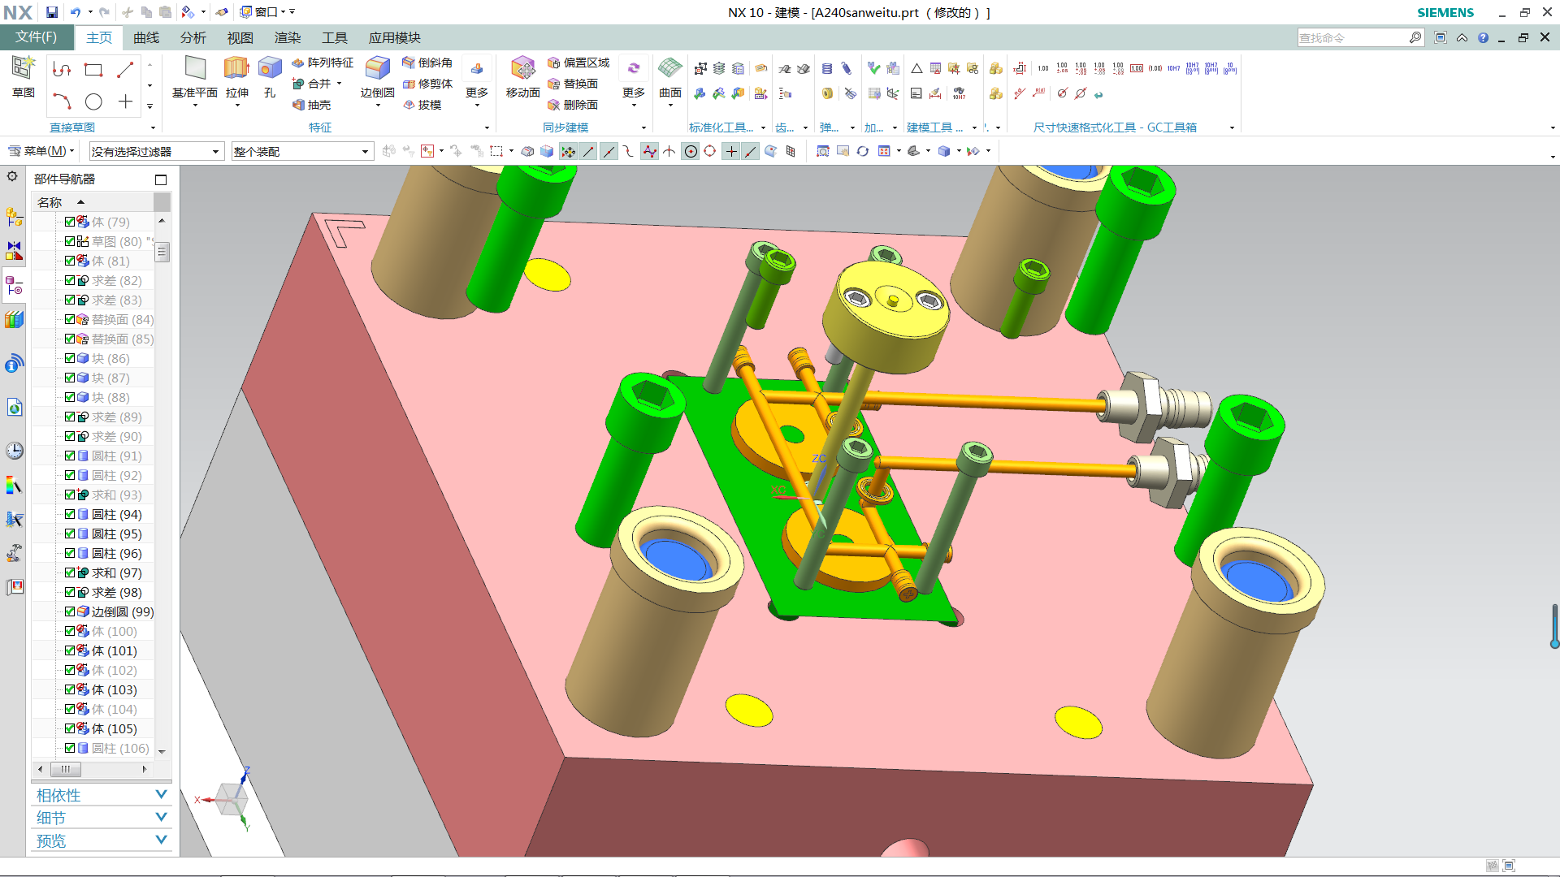Image resolution: width=1560 pixels, height=877 pixels.
Task: Click the 孔 (Hole) feature icon
Action: (x=270, y=68)
